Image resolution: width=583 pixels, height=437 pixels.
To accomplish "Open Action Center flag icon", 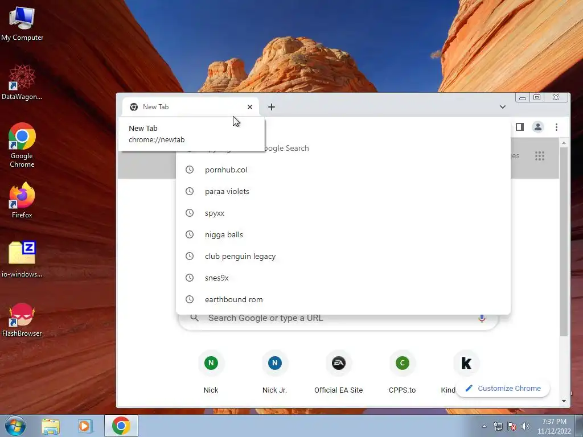I will (x=512, y=426).
